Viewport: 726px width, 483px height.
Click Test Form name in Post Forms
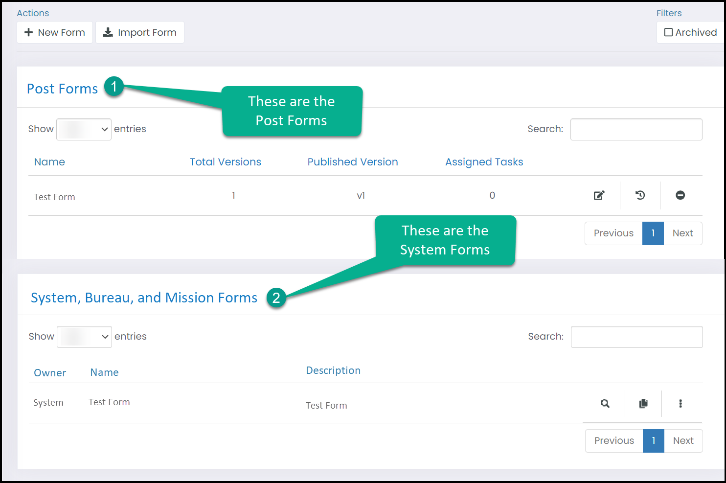[x=54, y=197]
